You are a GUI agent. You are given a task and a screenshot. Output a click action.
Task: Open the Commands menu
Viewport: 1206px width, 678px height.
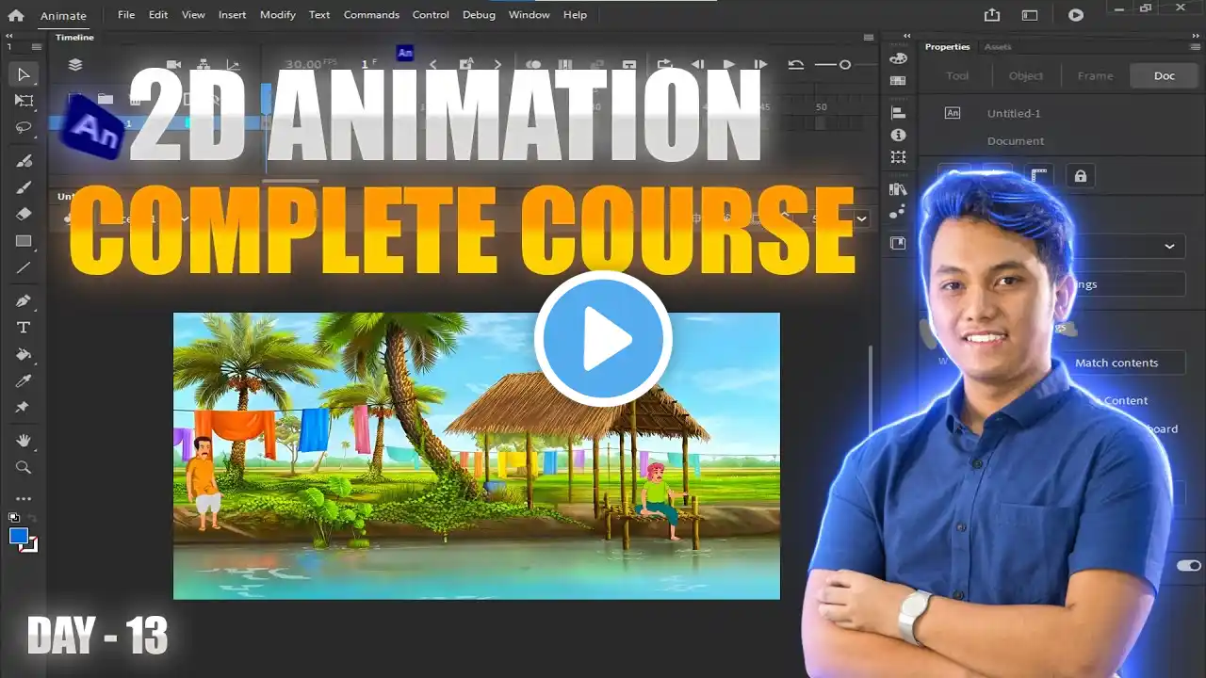[371, 15]
